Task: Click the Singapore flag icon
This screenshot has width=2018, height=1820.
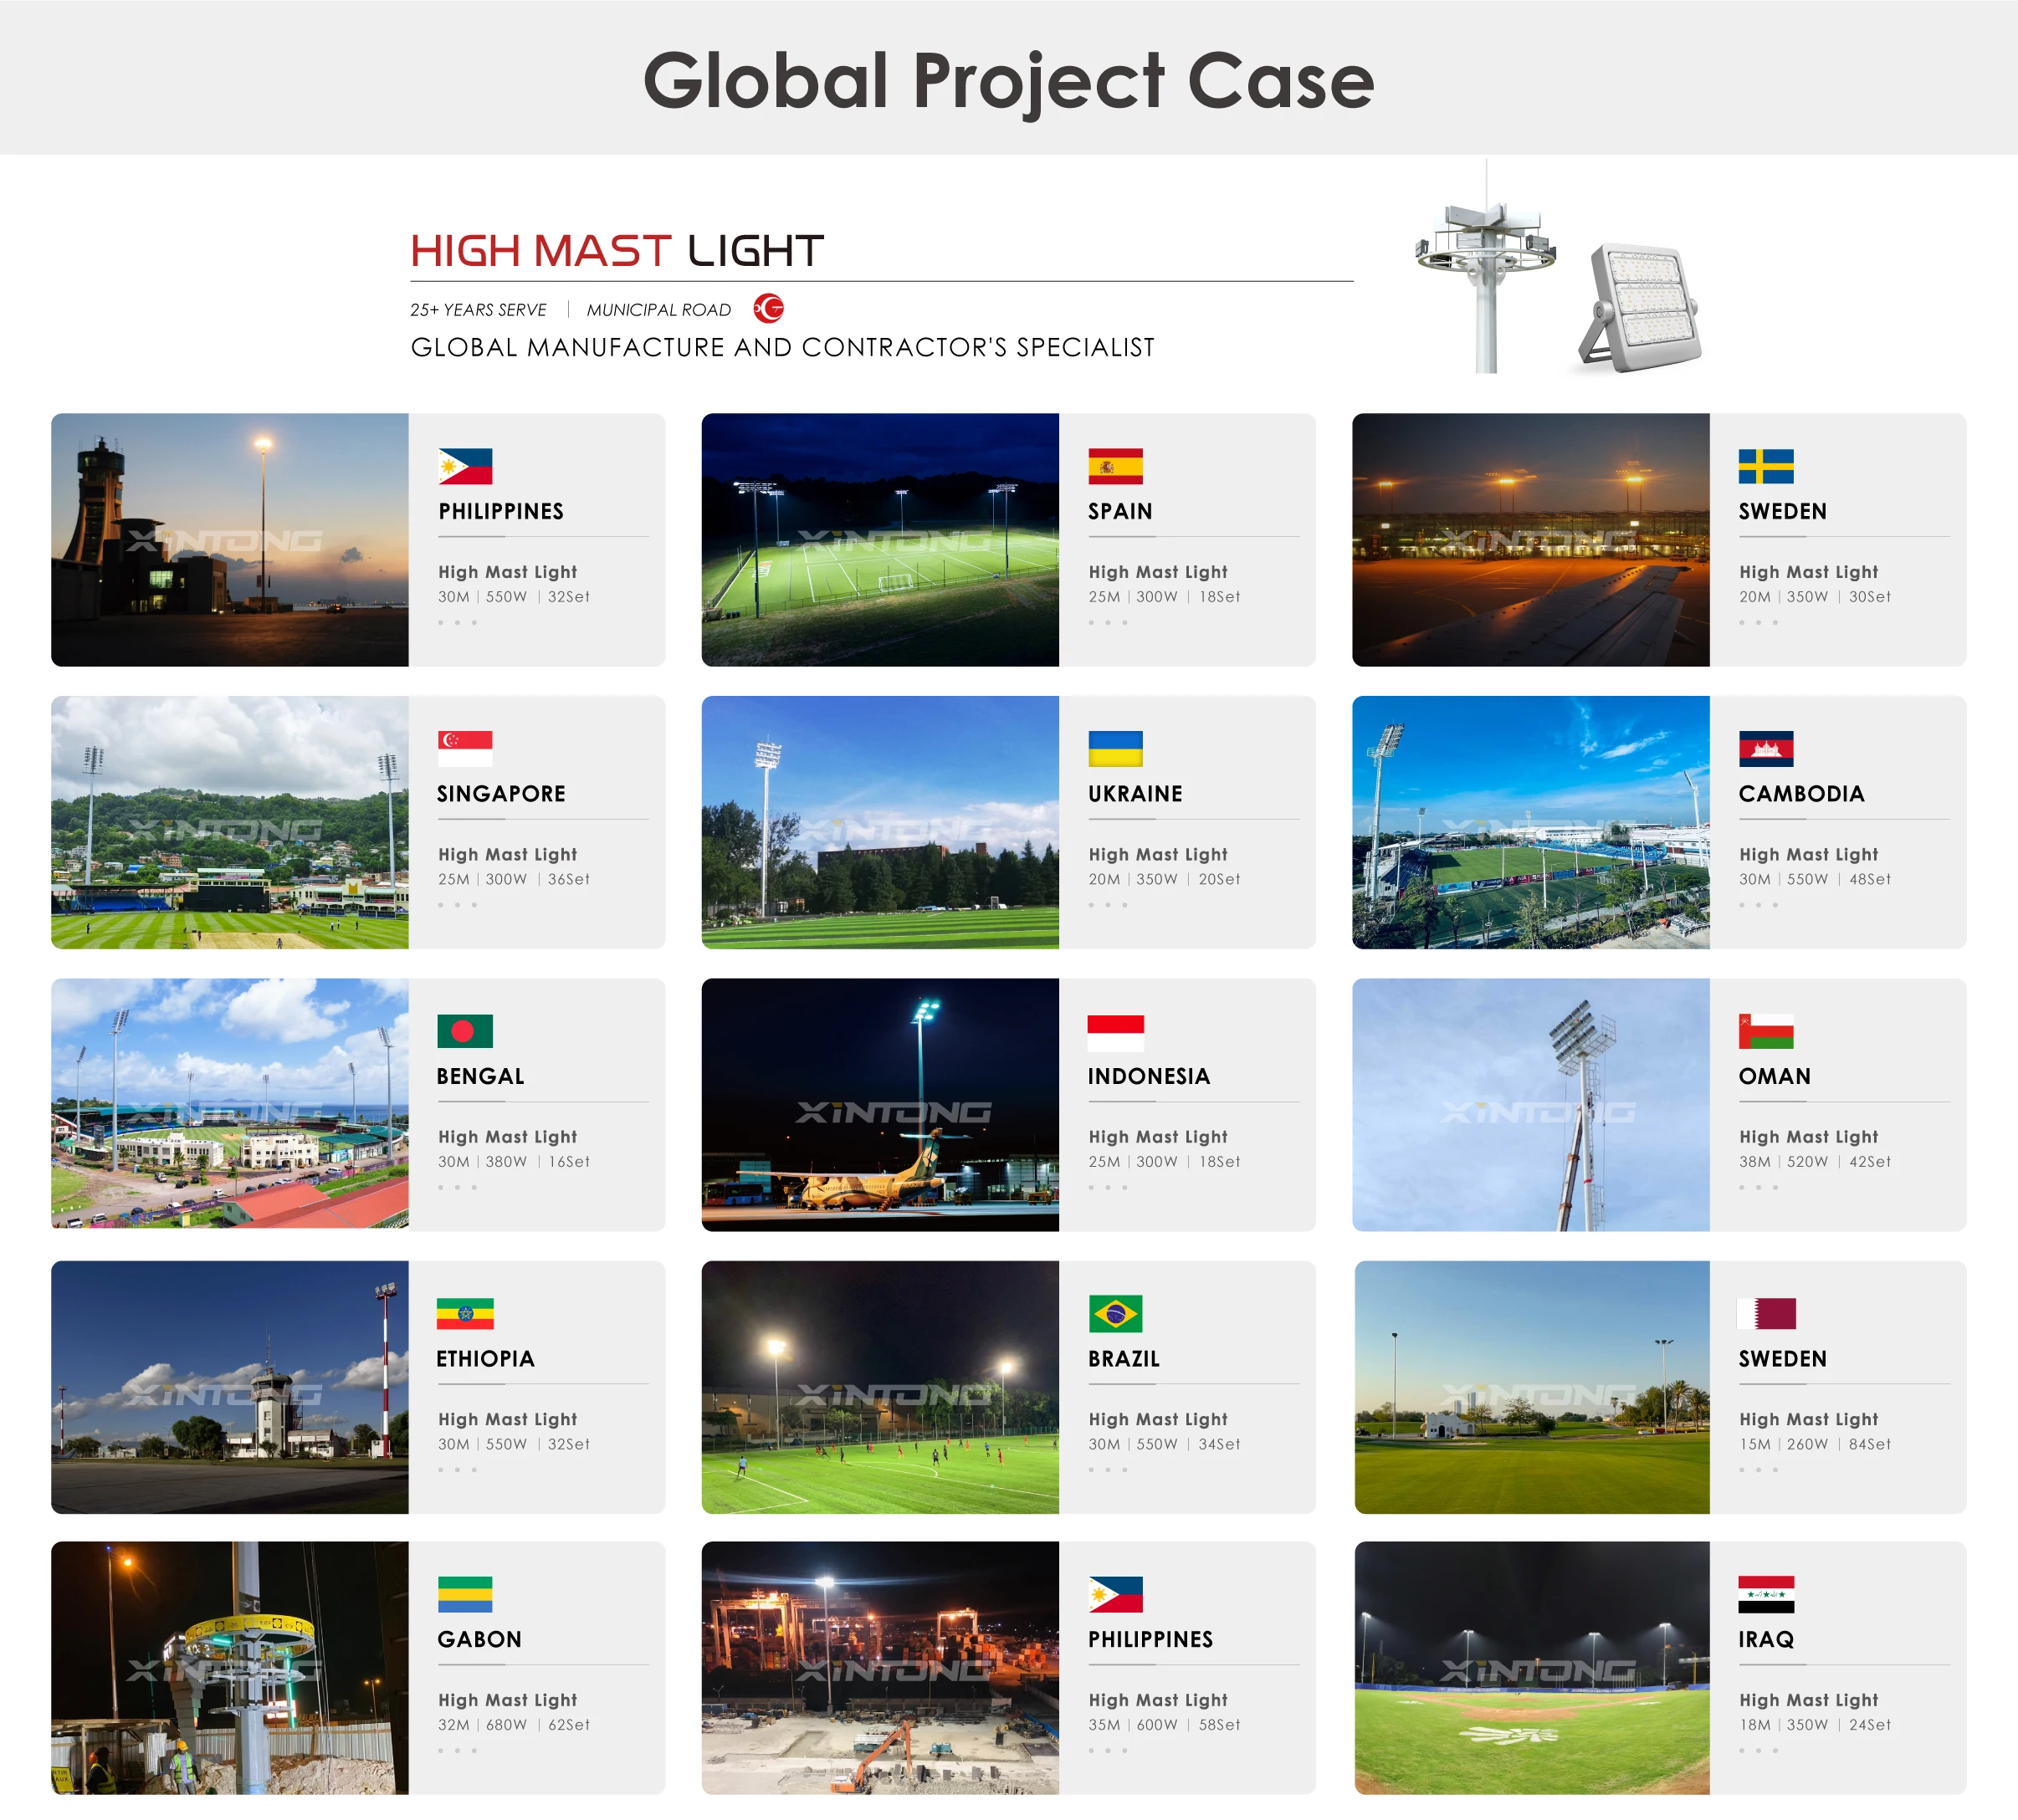Action: (464, 748)
